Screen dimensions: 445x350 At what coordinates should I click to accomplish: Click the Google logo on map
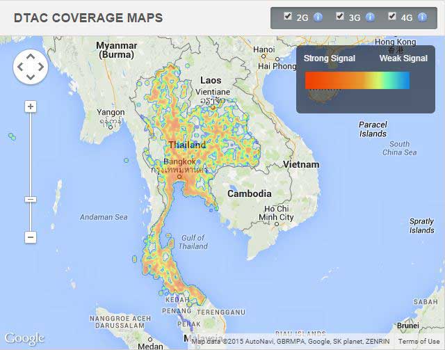25,338
